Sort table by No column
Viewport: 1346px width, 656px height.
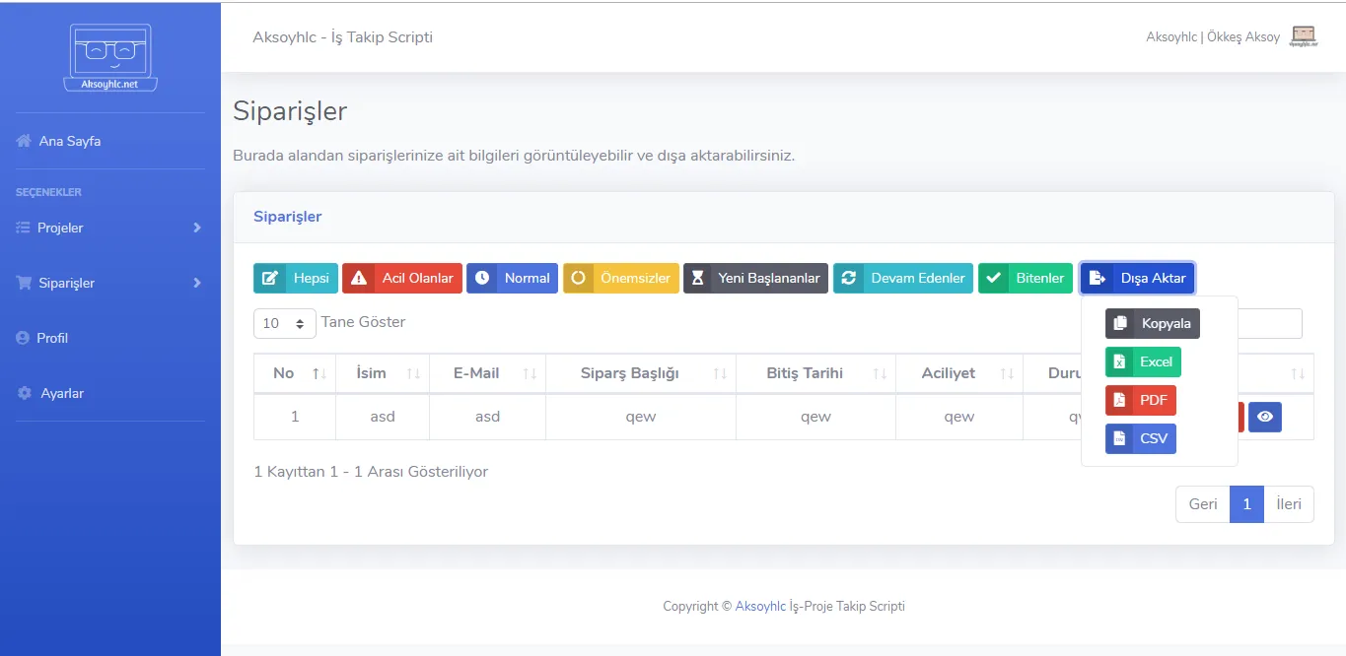(x=295, y=373)
